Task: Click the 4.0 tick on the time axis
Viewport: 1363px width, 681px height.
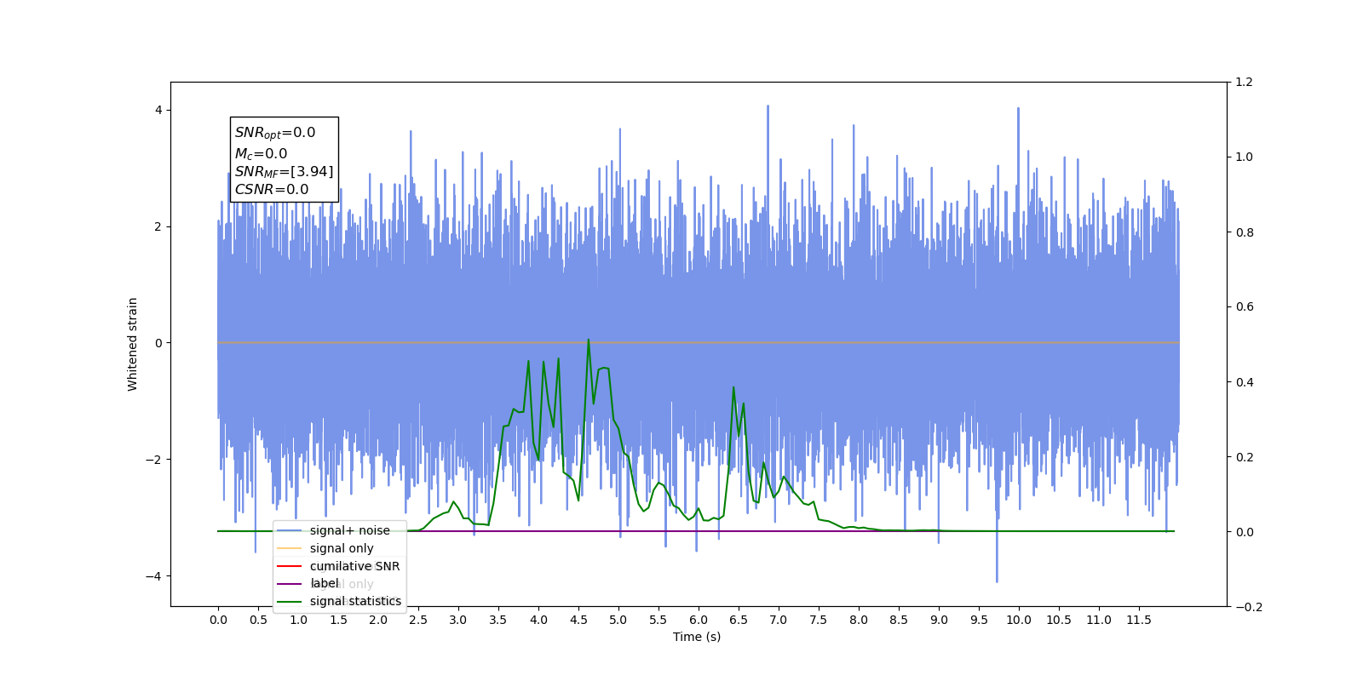Action: (538, 620)
